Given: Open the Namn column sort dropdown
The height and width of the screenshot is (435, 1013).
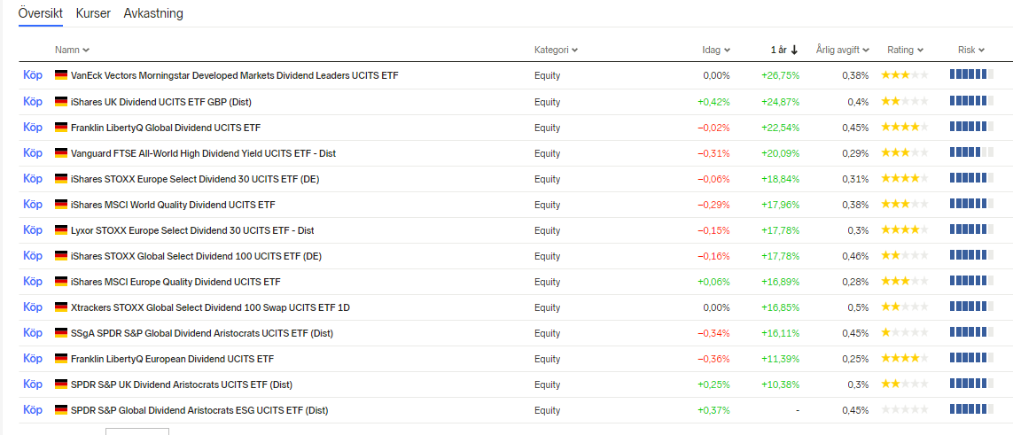Looking at the screenshot, I should pyautogui.click(x=72, y=50).
